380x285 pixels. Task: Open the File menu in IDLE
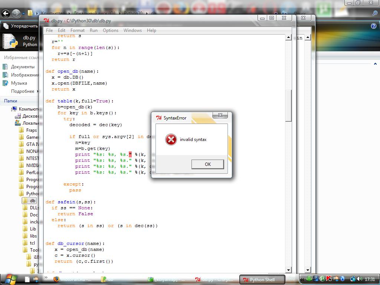coord(49,30)
